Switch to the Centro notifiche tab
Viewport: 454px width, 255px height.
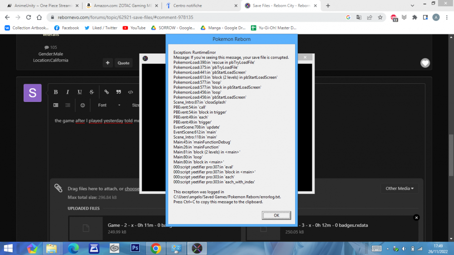click(x=202, y=5)
